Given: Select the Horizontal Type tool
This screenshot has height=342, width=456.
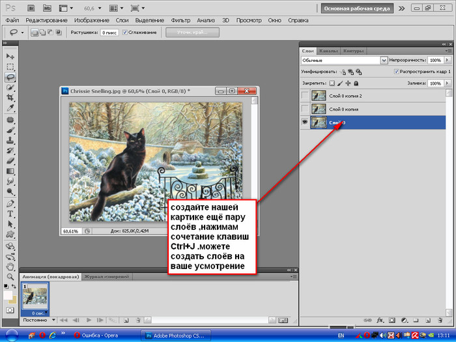Looking at the screenshot, I should coord(10,214).
